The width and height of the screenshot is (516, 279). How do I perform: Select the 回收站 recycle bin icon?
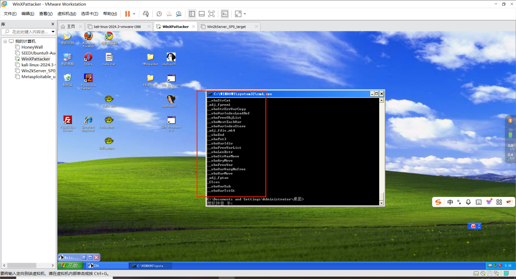pyautogui.click(x=68, y=80)
